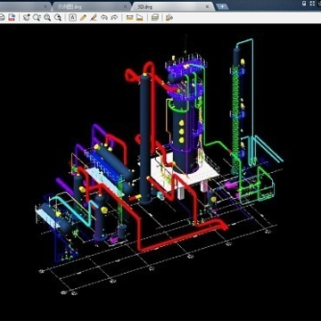Click the measure distance ruler icon

129,18
